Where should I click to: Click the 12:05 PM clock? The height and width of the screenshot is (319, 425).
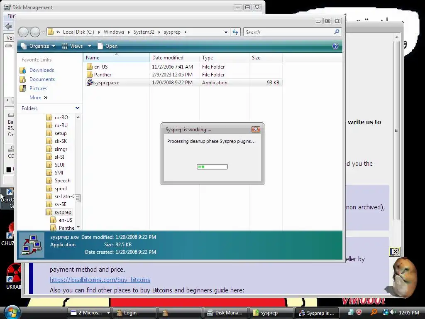[409, 312]
